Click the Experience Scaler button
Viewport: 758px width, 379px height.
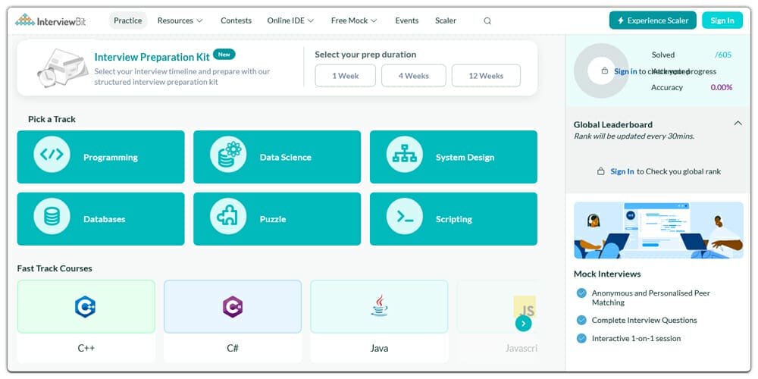653,20
